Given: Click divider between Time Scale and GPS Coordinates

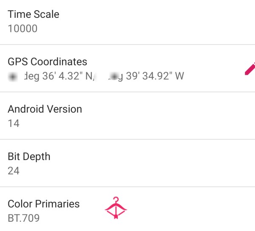Looking at the screenshot, I should [127, 44].
